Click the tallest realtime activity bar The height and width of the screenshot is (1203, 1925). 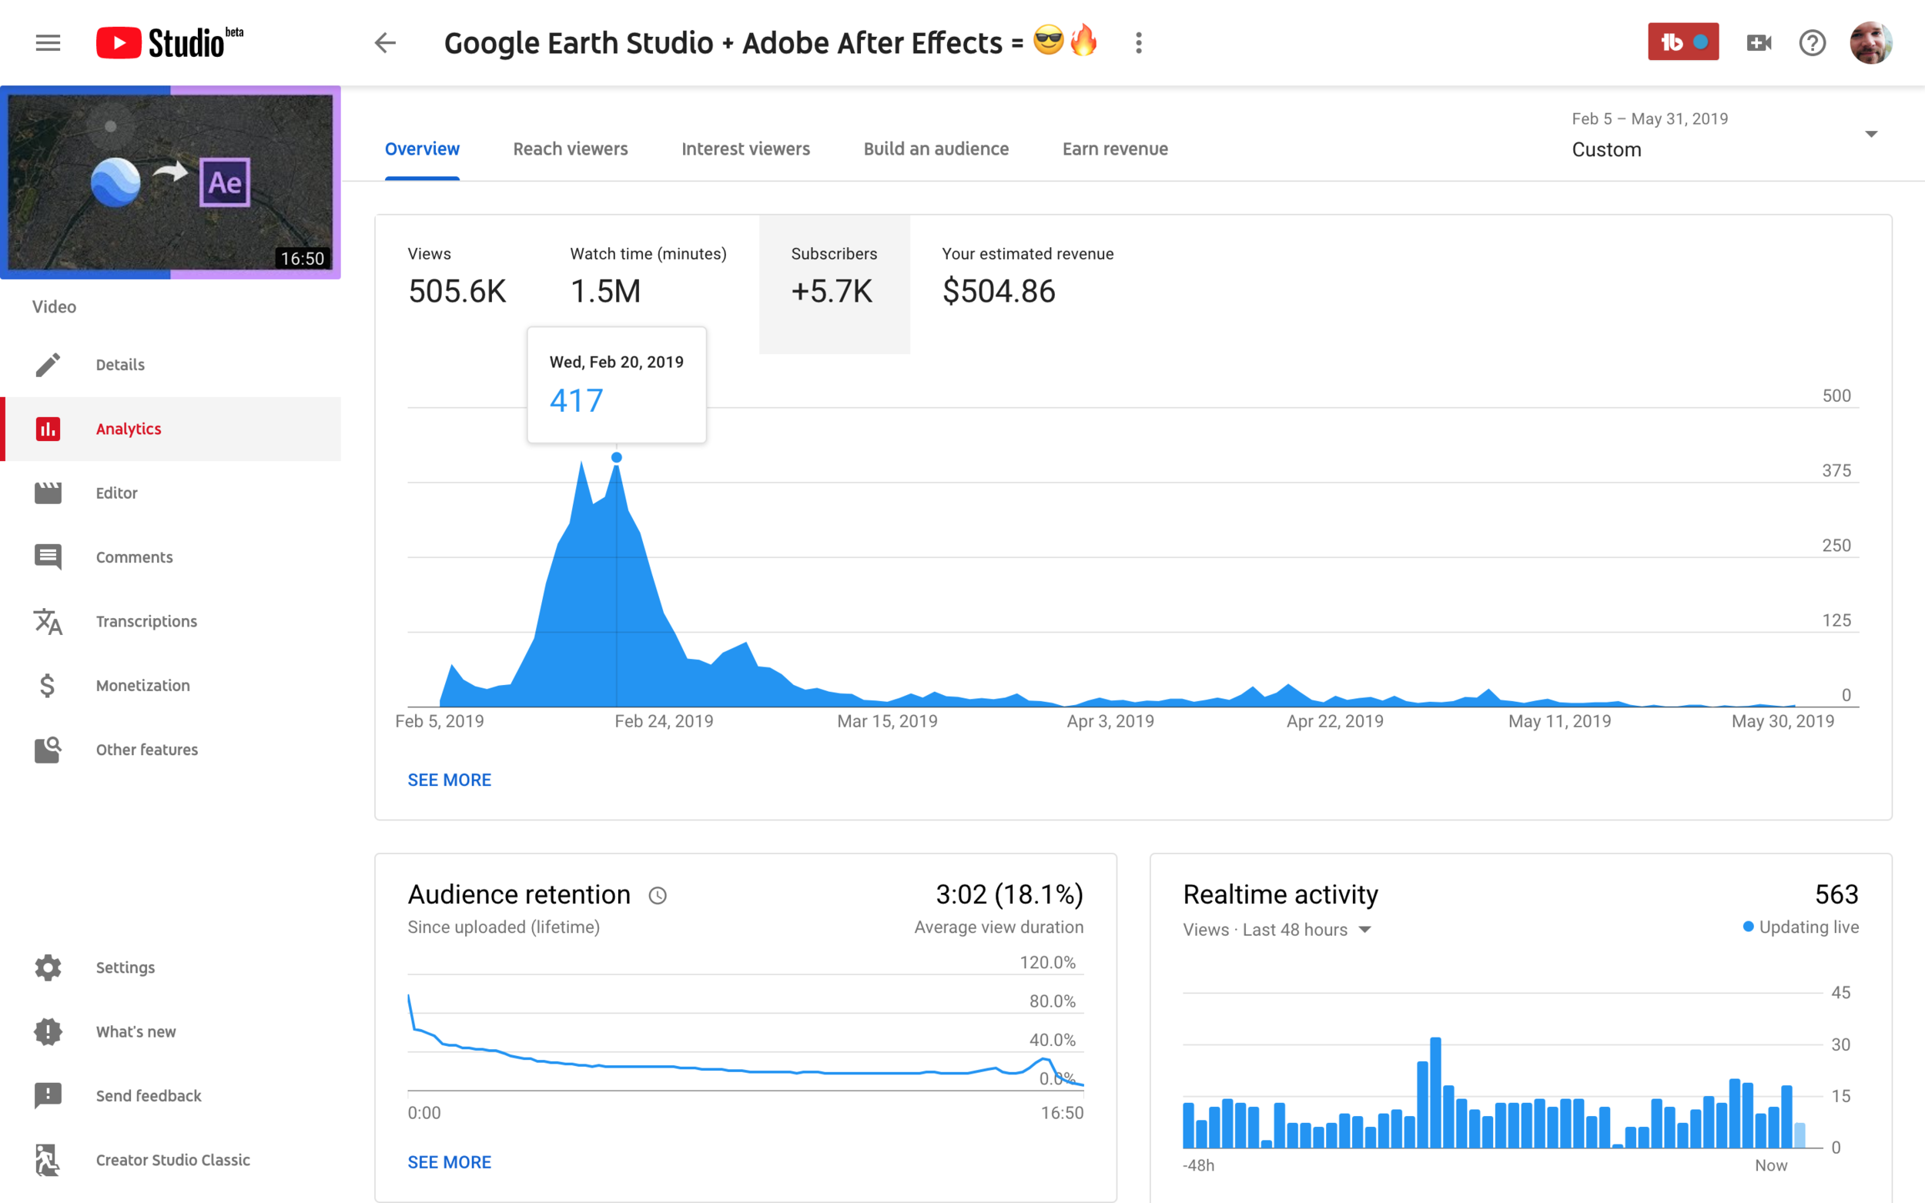point(1435,1091)
